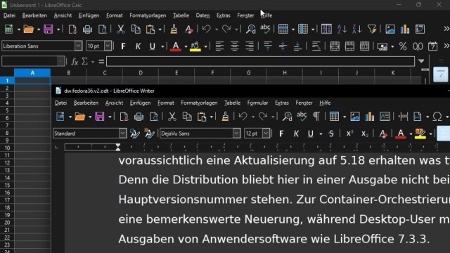Open the Liberation Sans font dropdown in Calc
Viewport: 450px width, 253px height.
(x=78, y=46)
